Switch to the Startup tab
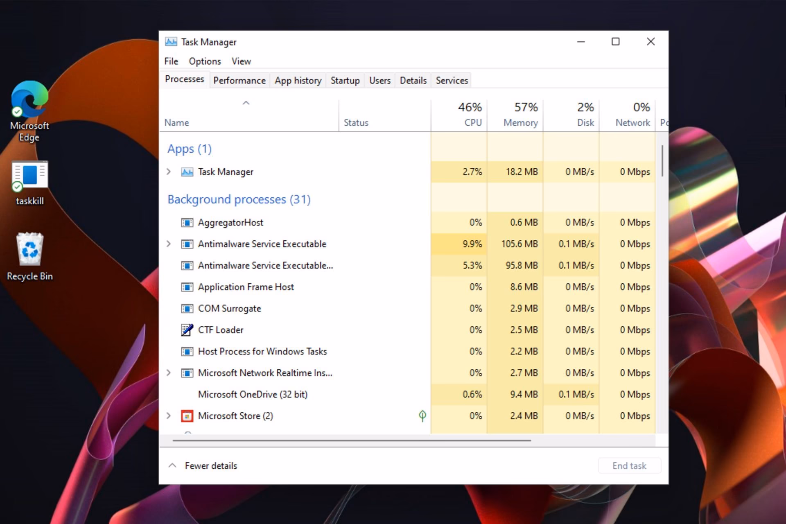The height and width of the screenshot is (524, 786). point(345,81)
